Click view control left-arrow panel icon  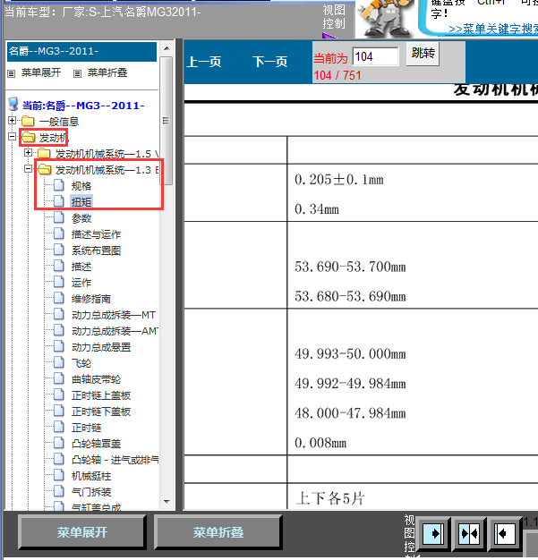coord(504,533)
